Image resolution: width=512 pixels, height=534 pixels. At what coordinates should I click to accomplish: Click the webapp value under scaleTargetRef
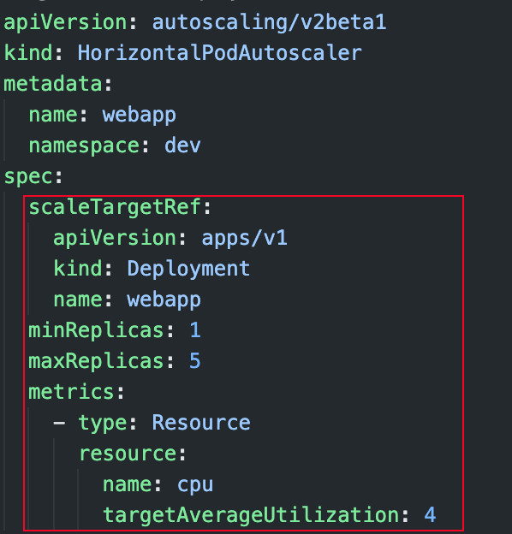[164, 300]
